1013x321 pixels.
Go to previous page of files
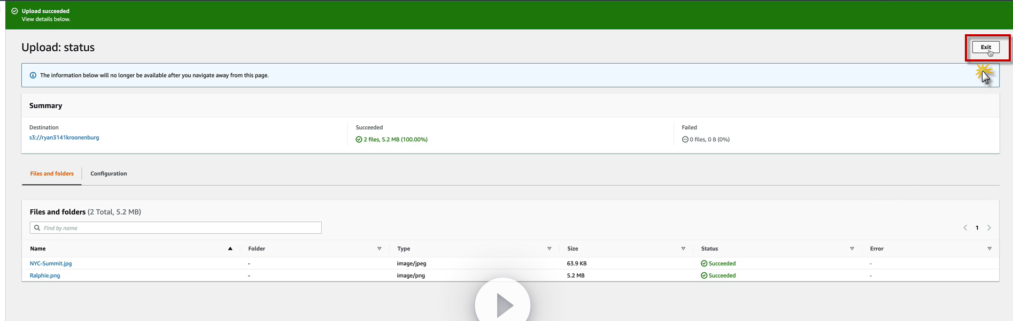coord(965,228)
